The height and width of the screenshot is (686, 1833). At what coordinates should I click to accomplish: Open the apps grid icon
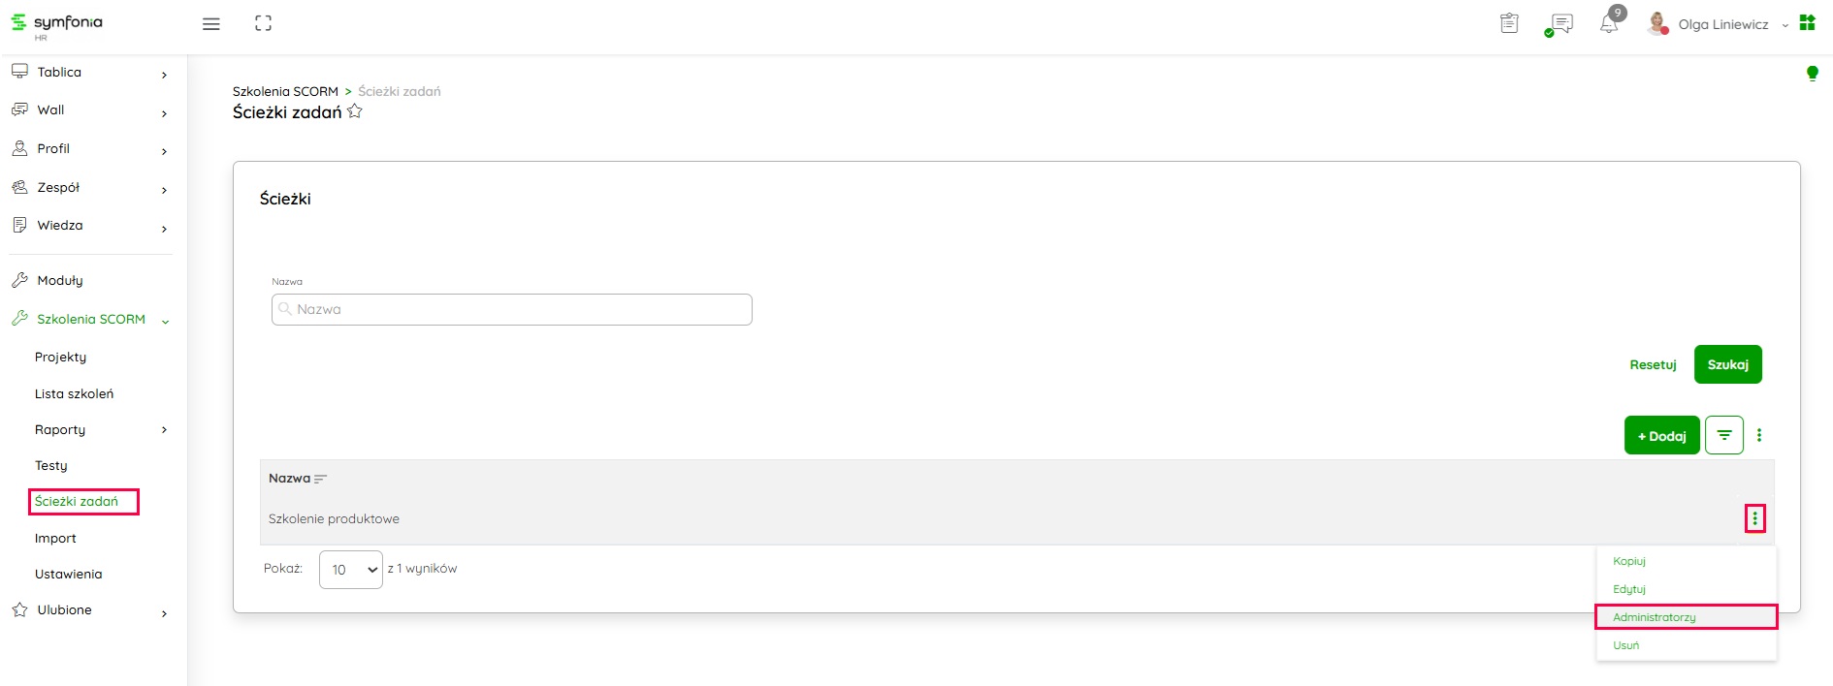click(1807, 22)
